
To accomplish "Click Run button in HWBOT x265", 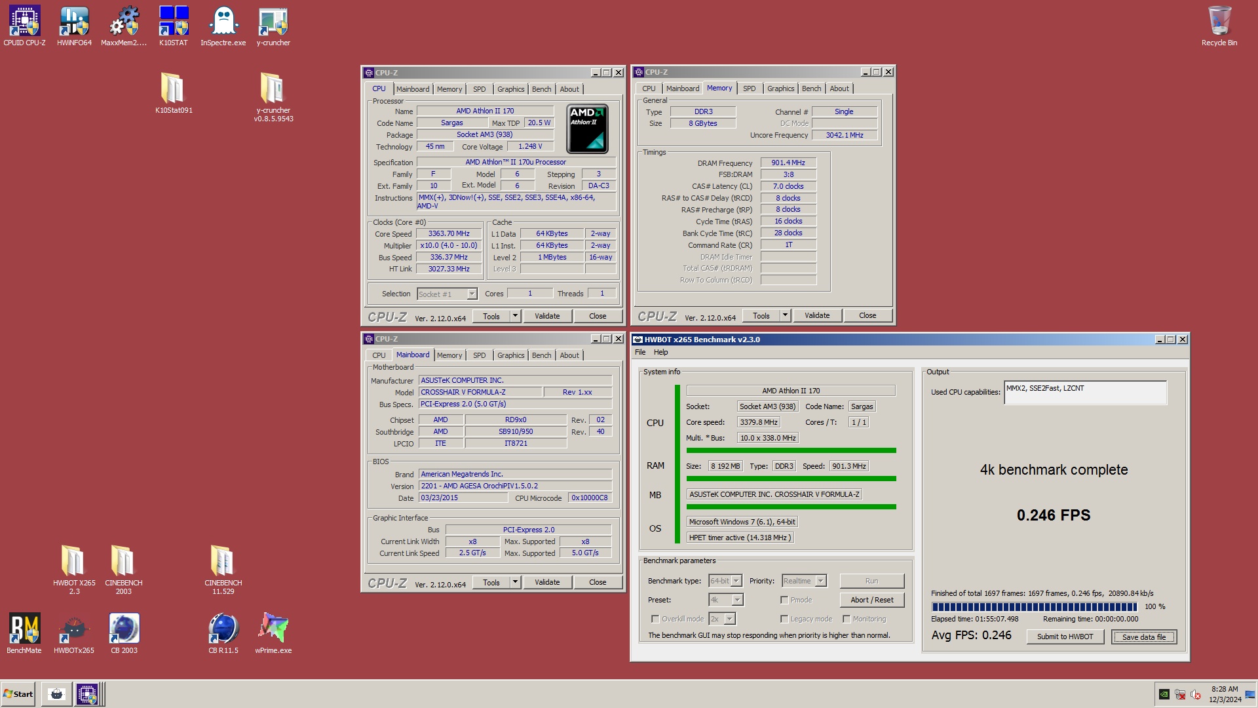I will coord(871,581).
